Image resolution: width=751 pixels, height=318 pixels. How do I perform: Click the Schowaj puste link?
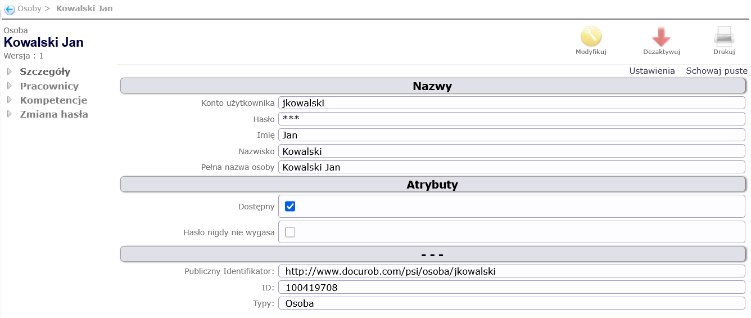[x=716, y=71]
